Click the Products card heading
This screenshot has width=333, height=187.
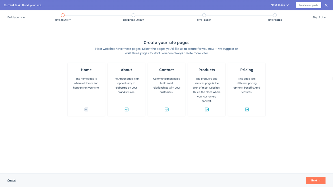pos(206,70)
